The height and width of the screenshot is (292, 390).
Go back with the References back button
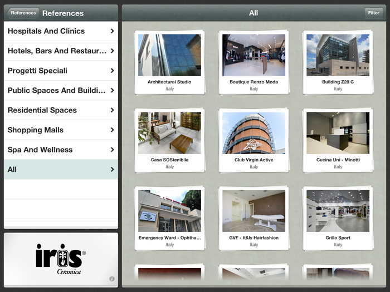pyautogui.click(x=23, y=13)
